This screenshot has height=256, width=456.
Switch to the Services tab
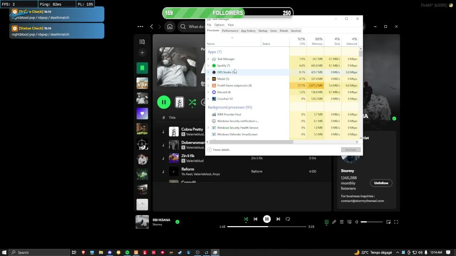[296, 31]
